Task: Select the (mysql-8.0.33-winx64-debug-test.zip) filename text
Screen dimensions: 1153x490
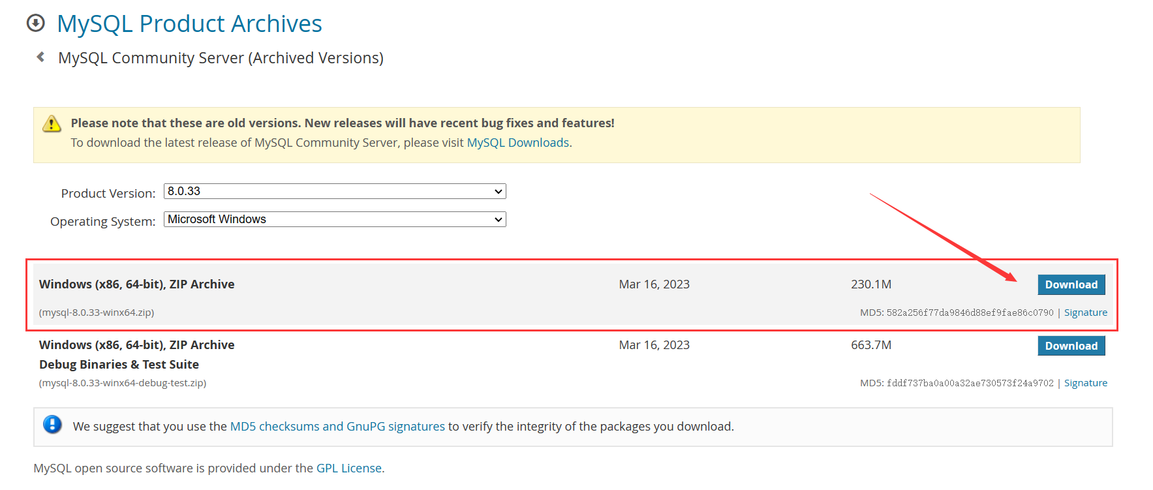Action: point(123,383)
